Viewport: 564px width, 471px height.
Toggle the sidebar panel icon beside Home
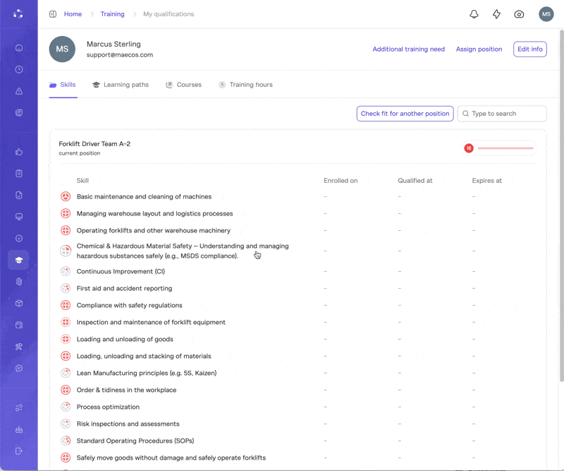(53, 14)
